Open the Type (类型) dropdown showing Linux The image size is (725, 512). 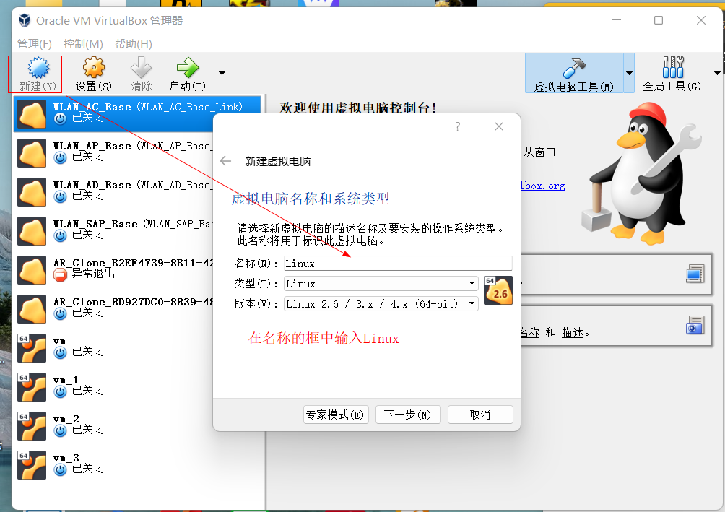[381, 284]
